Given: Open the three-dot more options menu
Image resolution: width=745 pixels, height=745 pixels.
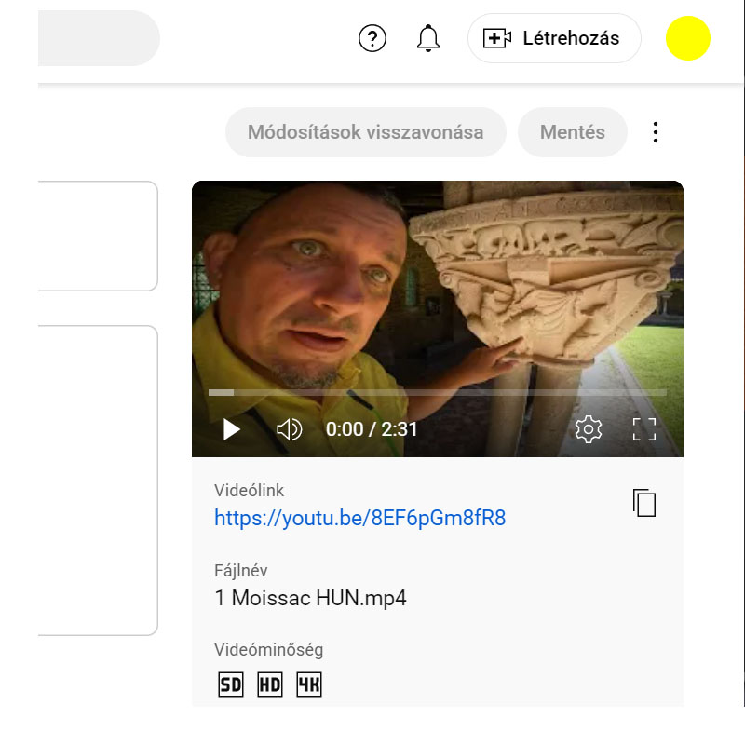Looking at the screenshot, I should point(656,132).
